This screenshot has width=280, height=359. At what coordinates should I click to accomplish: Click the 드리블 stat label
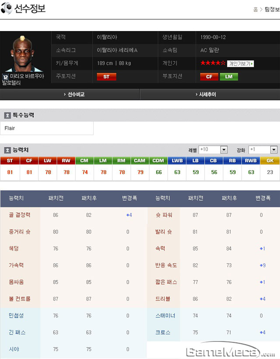click(x=163, y=299)
